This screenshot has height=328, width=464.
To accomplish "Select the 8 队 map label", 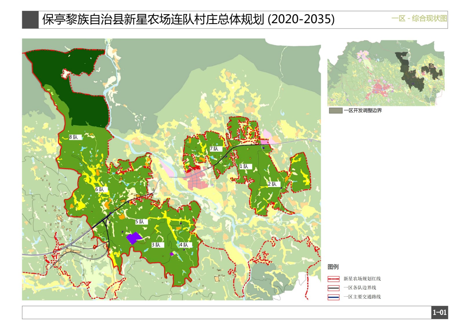I will [75, 137].
